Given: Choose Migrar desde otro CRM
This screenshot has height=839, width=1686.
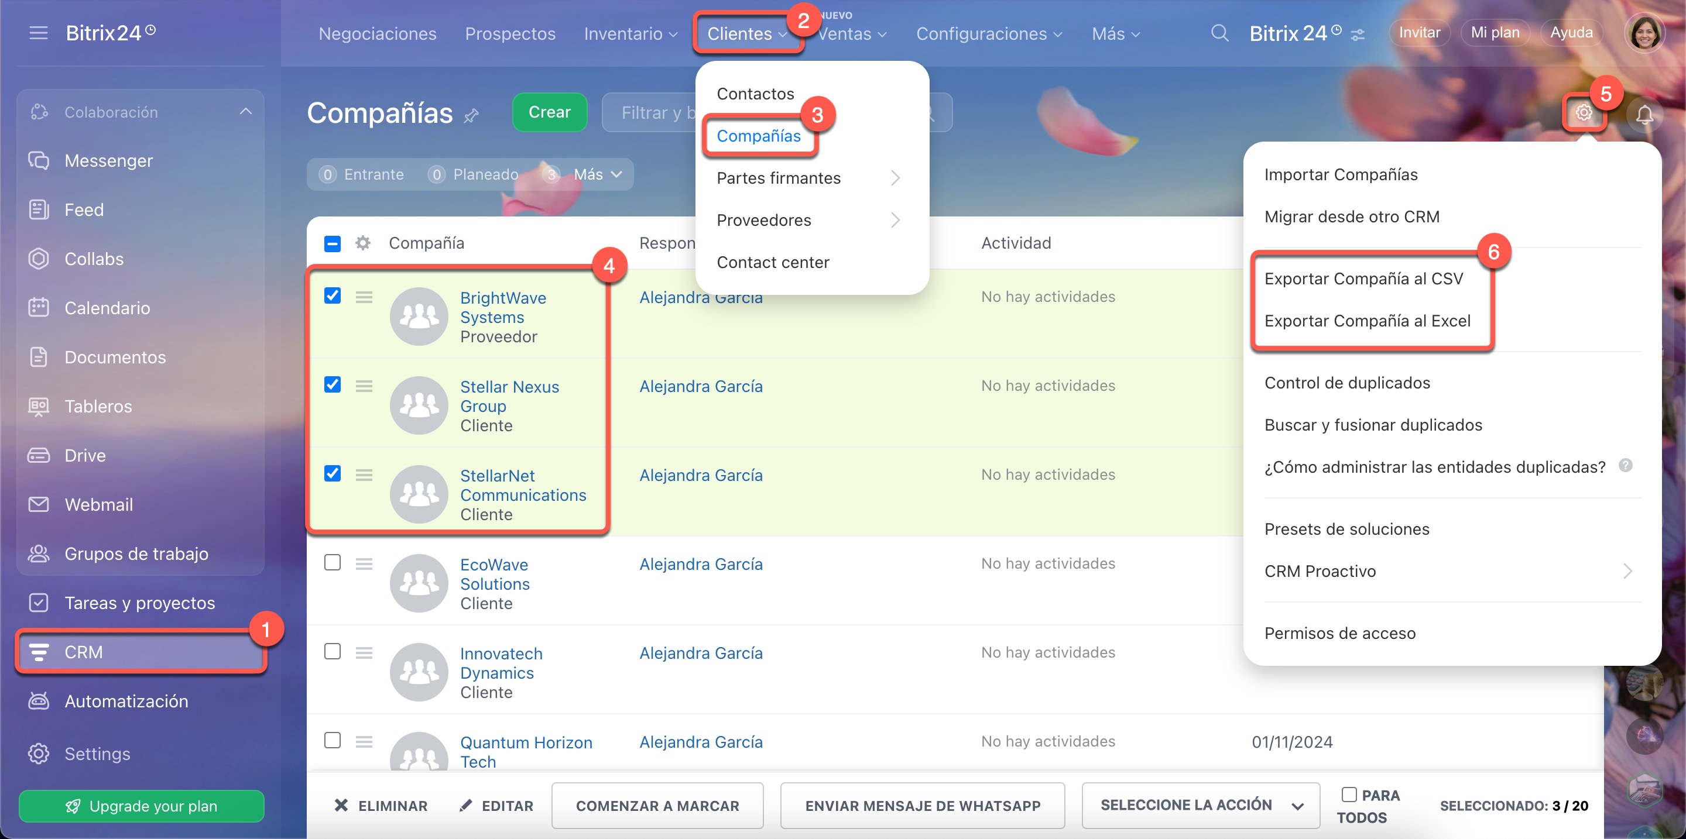Looking at the screenshot, I should click(x=1352, y=216).
